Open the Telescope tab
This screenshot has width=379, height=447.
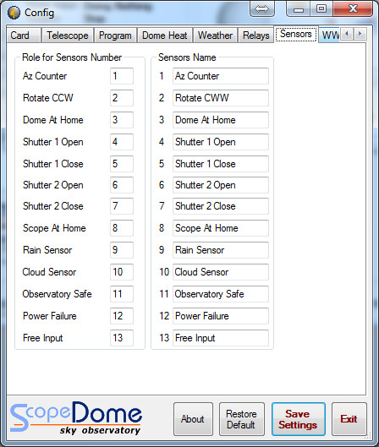pyautogui.click(x=68, y=35)
